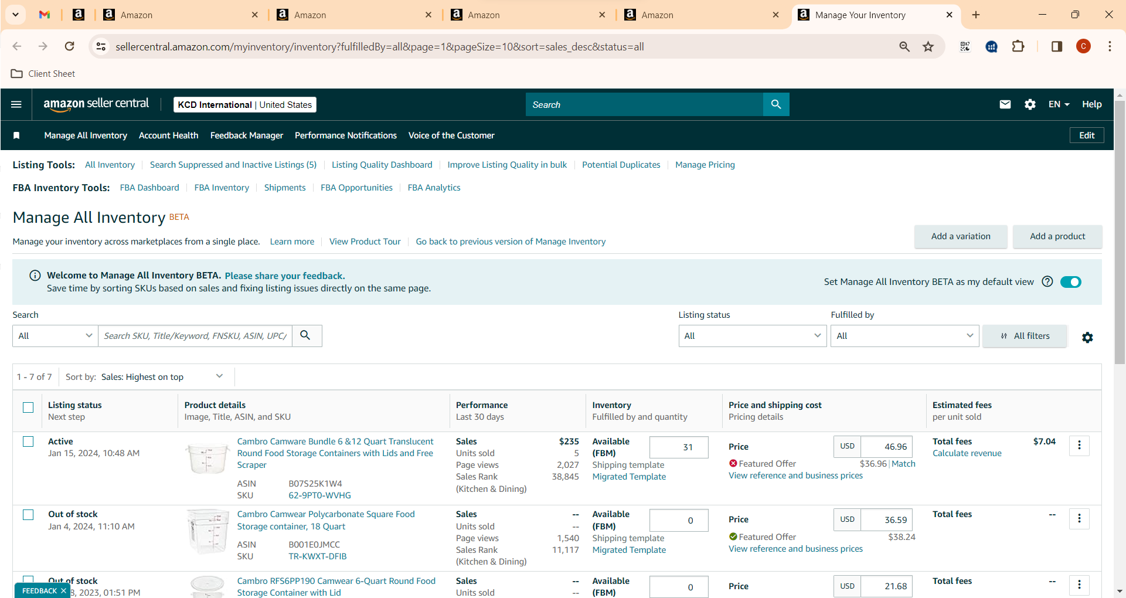The image size is (1126, 598).
Task: Click the Add a product button
Action: tap(1057, 236)
